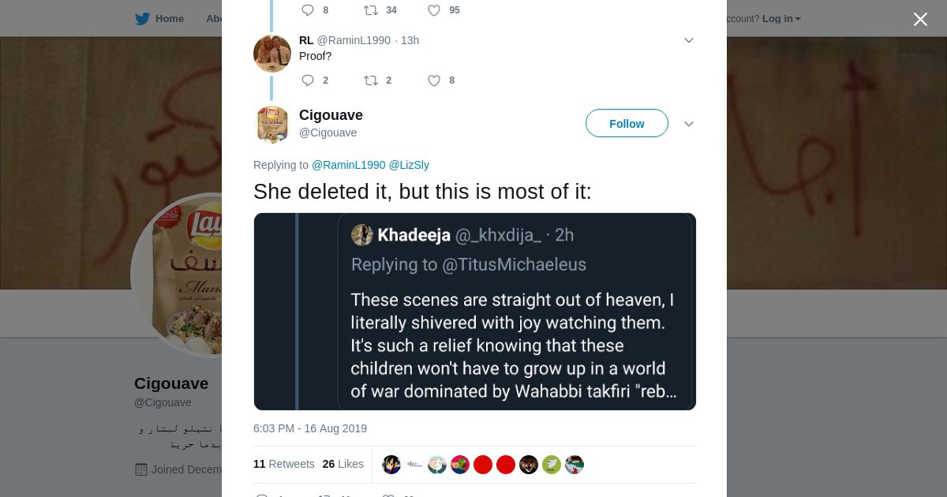Follow Cigouave

[627, 124]
